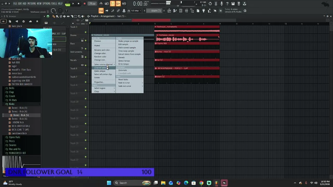Expand the Chop submenu
The height and width of the screenshot is (187, 333).
103,91
